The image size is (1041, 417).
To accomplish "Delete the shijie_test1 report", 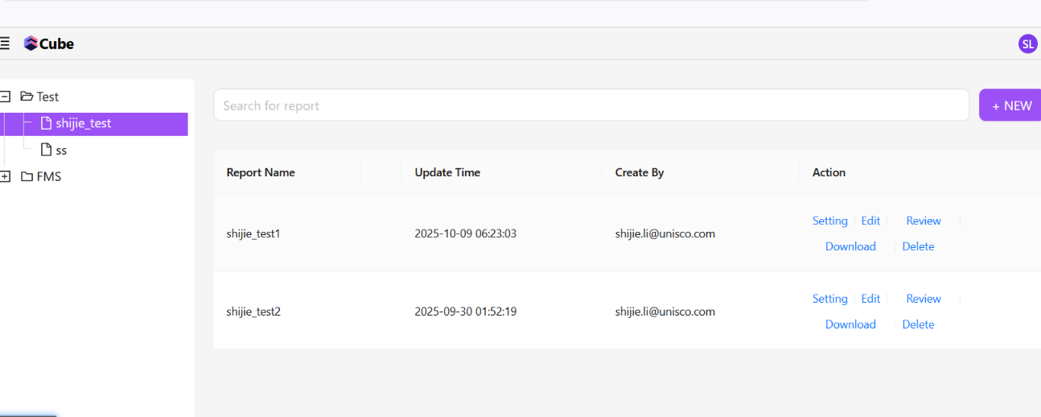I will coord(918,246).
